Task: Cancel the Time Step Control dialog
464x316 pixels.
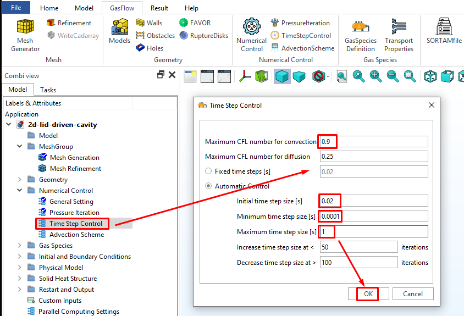Action: [412, 294]
